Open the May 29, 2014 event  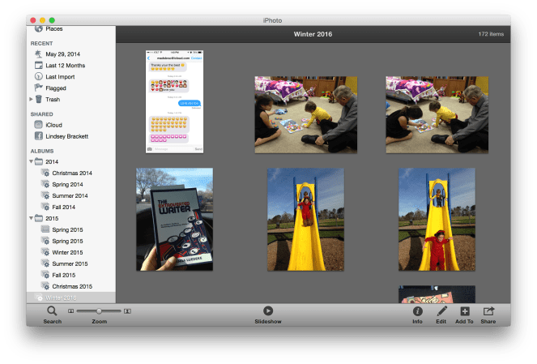(63, 54)
